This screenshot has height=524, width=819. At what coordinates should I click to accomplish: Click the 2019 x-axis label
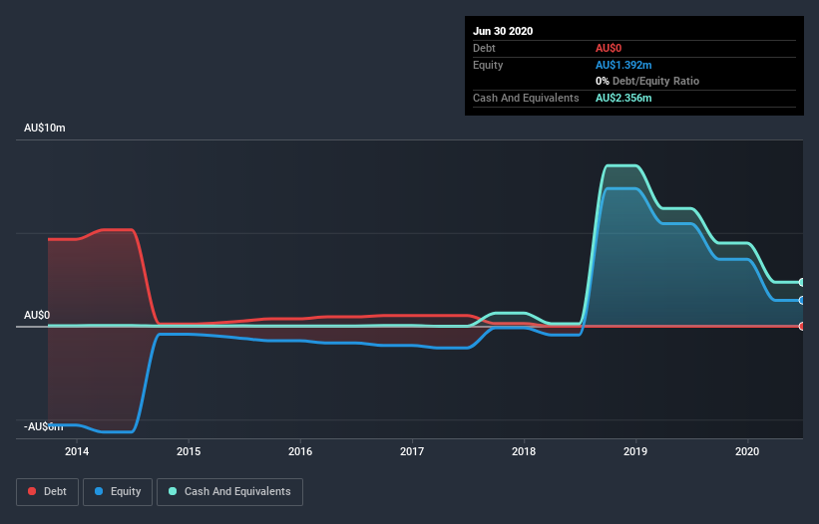635,451
